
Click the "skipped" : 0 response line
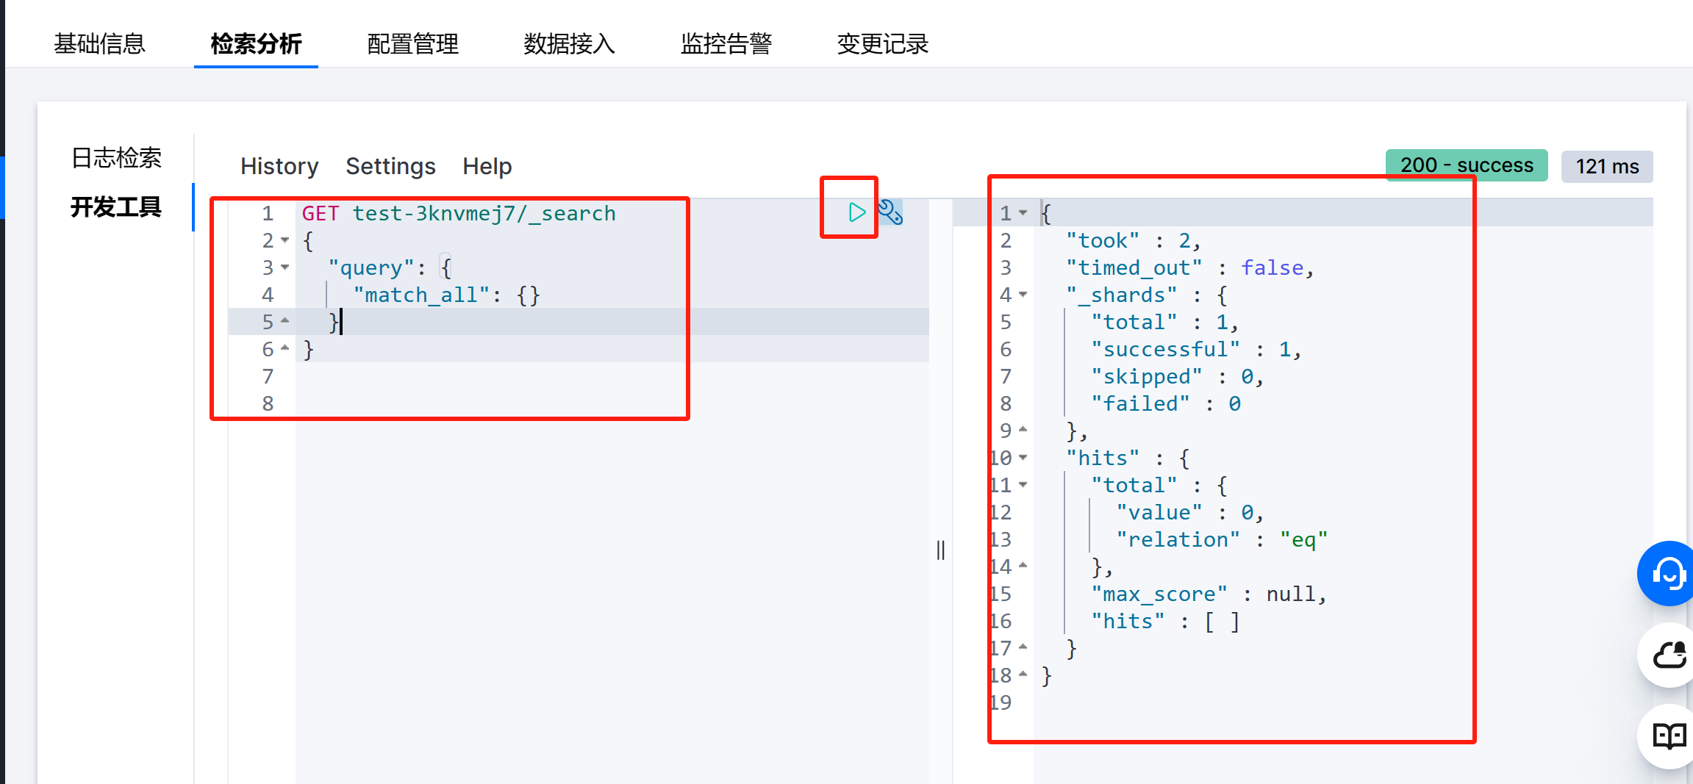tap(1177, 376)
